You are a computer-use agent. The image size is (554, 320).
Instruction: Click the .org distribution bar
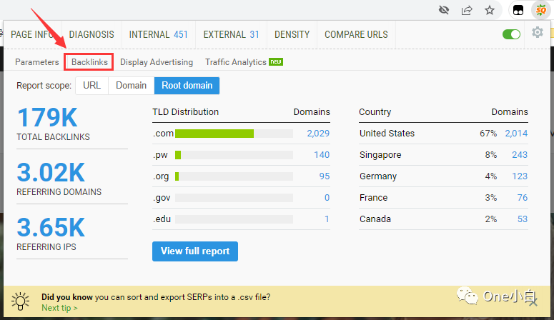(x=234, y=176)
